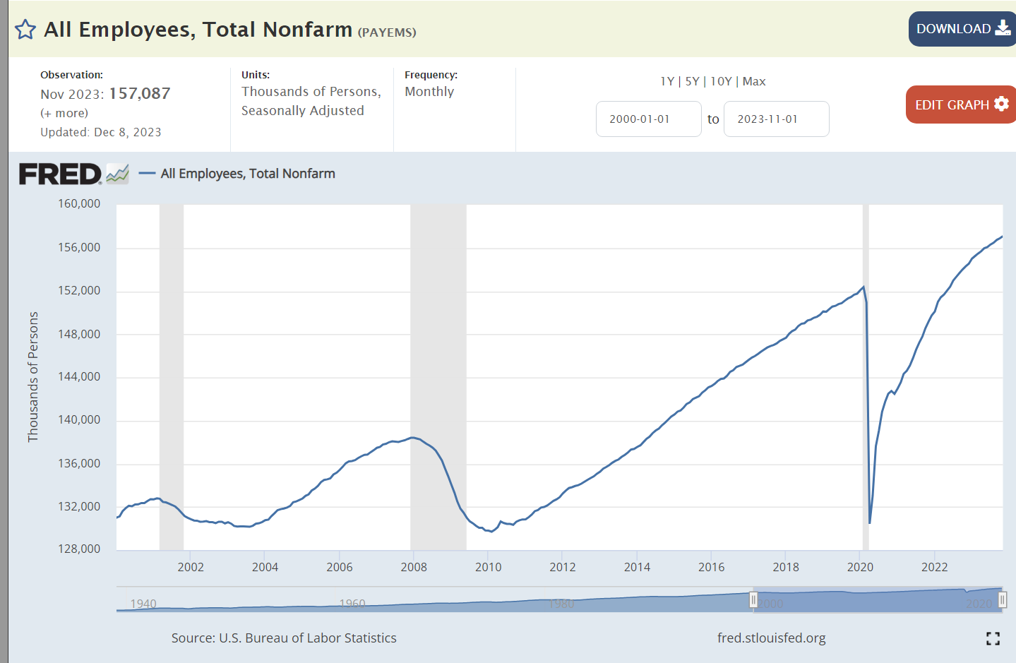Screen dimensions: 1016x663
Task: Select the 1Y time range
Action: click(667, 81)
